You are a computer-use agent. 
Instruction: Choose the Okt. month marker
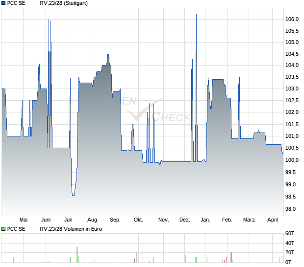pos(138,220)
